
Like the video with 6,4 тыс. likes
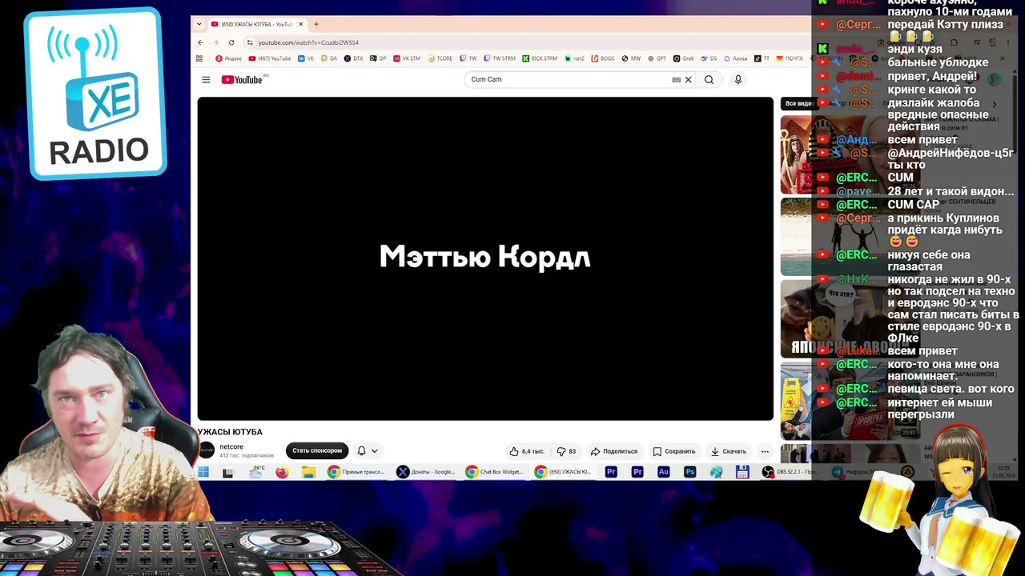527,451
